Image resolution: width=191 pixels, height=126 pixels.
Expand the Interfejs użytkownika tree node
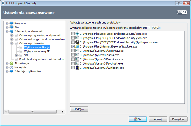(x=7, y=71)
